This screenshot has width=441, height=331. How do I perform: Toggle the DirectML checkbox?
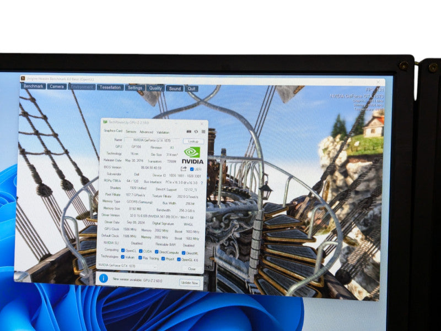pos(184,253)
